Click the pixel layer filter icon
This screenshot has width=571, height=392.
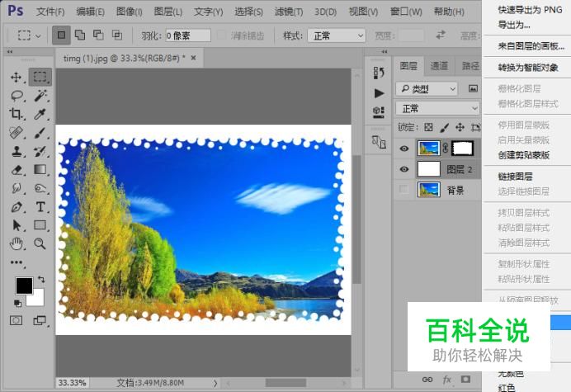(473, 88)
